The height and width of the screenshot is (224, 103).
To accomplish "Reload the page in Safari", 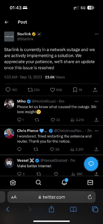I will [x=90, y=197].
